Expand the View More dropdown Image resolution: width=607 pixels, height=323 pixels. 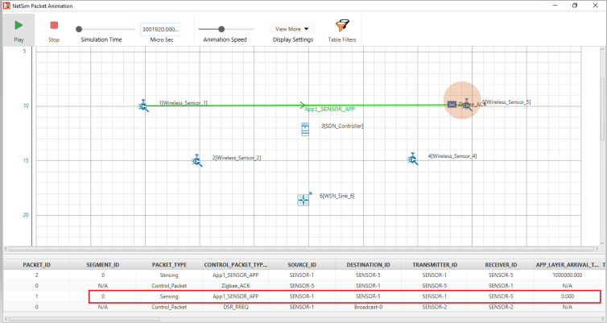tap(291, 29)
